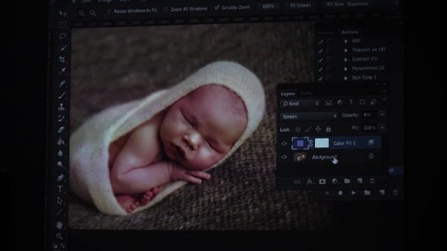Click zoom out magnifier in options bar
This screenshot has width=447, height=251.
click(93, 13)
